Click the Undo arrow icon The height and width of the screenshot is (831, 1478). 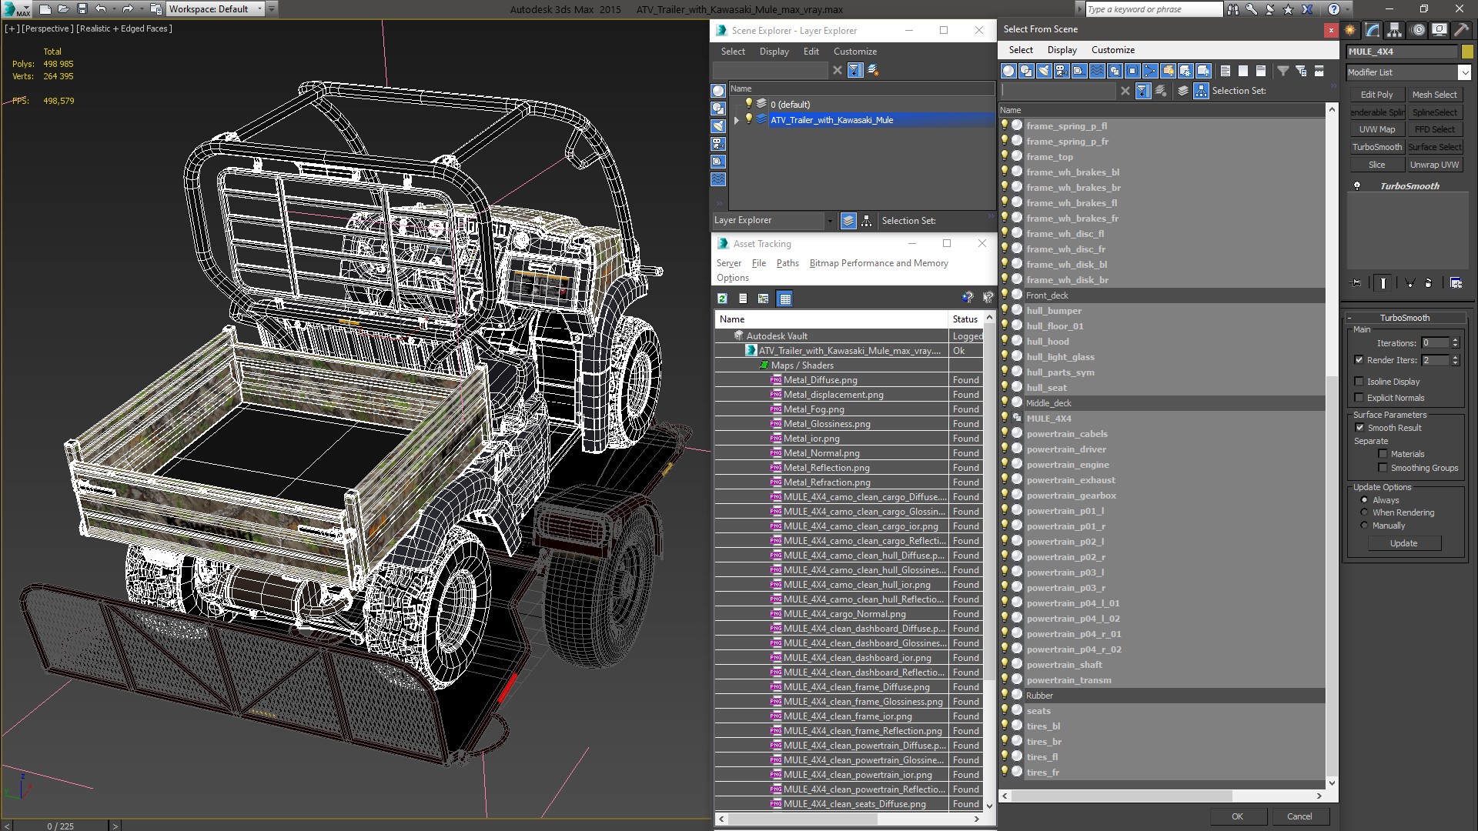[100, 9]
